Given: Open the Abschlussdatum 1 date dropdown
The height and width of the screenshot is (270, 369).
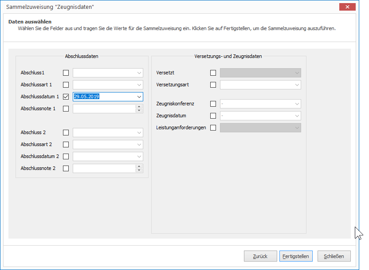Looking at the screenshot, I should click(x=139, y=97).
